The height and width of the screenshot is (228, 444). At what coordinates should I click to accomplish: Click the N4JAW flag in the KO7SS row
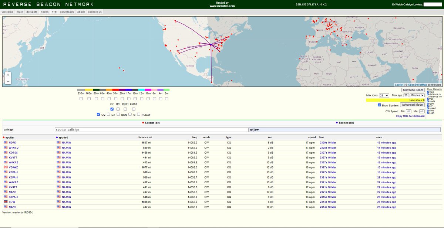[58, 153]
